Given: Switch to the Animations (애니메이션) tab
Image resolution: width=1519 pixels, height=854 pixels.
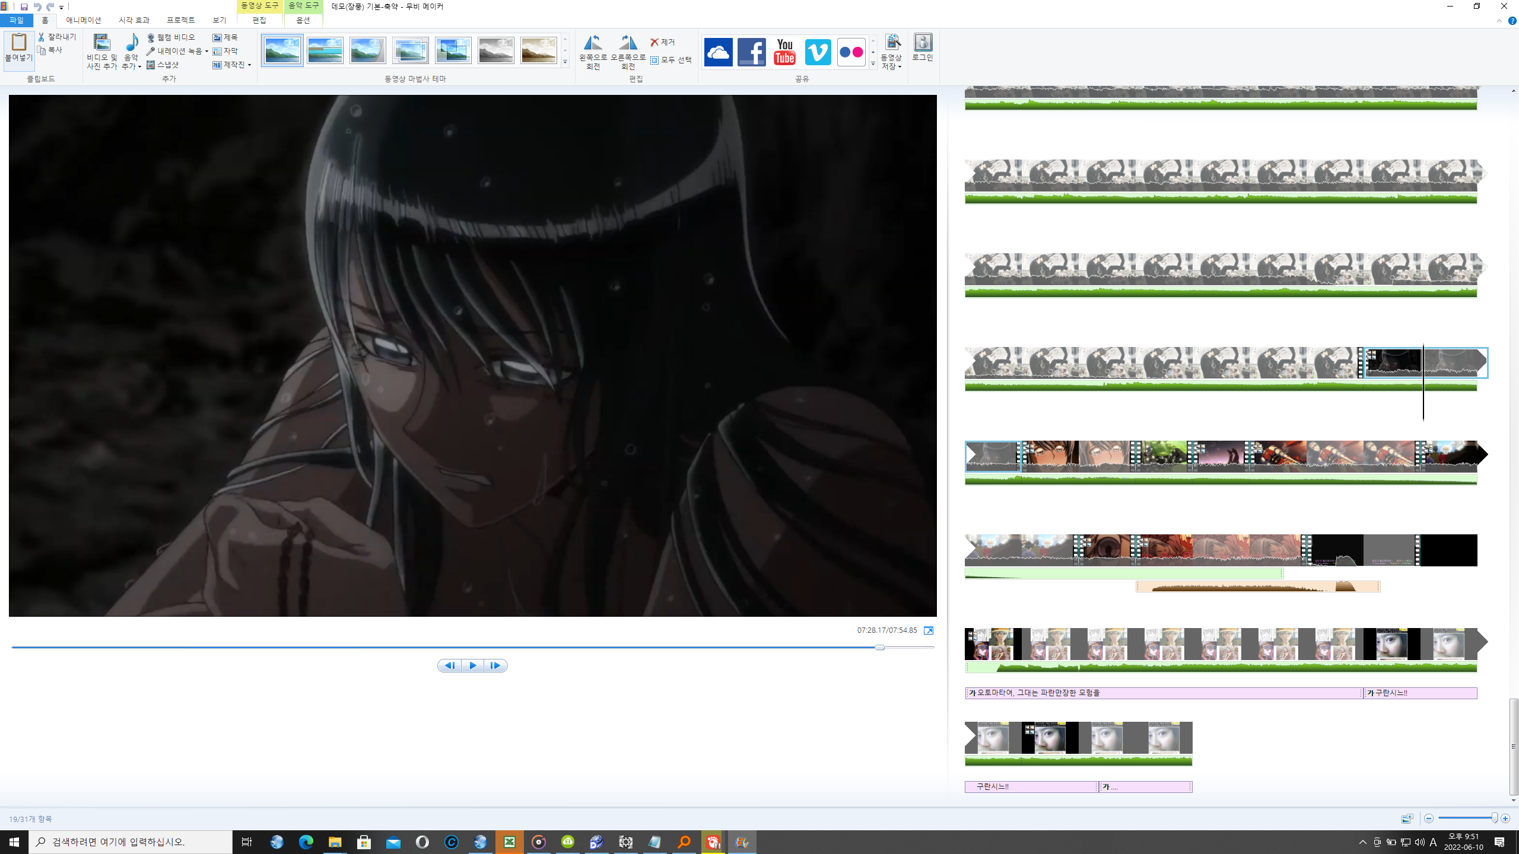Looking at the screenshot, I should pyautogui.click(x=84, y=21).
